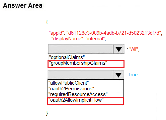
Task: Pick the "oauth2AllowImplicitFlow" option
Action: tap(85, 101)
